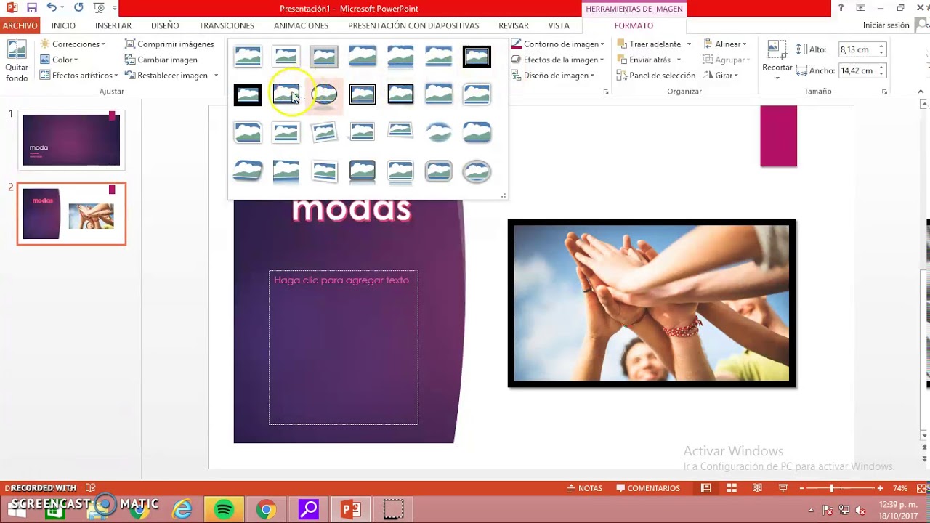Click the Quitar fondo icon

pyautogui.click(x=17, y=49)
